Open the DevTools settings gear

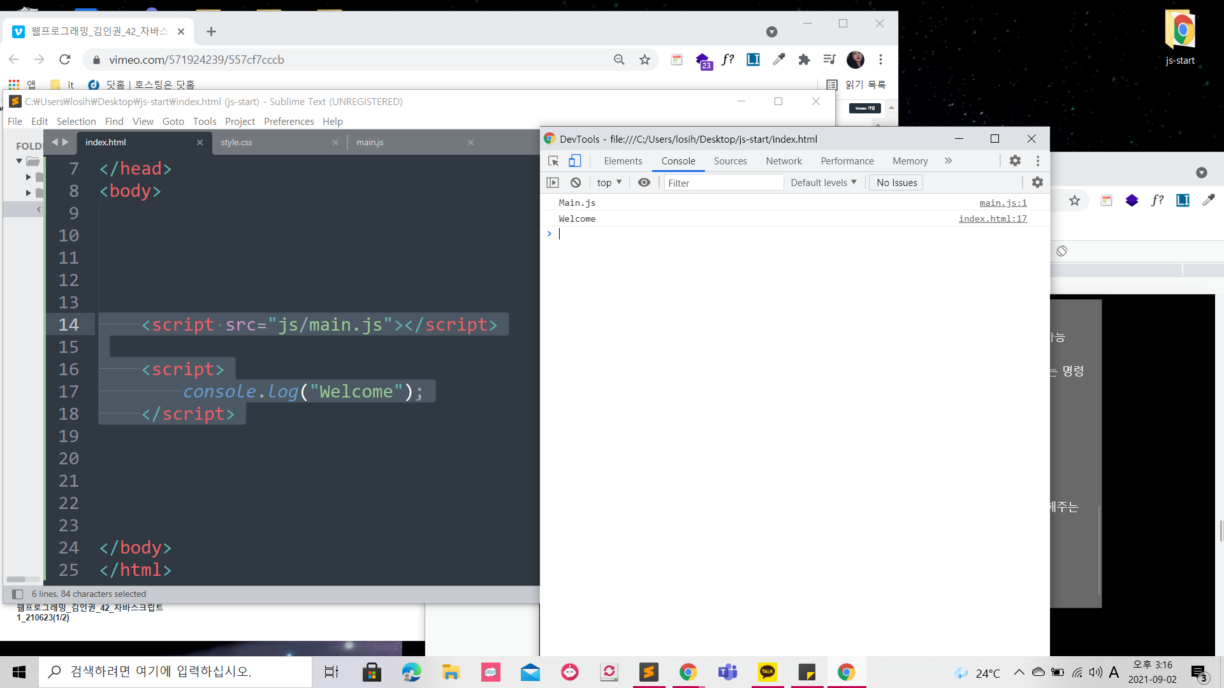(x=1015, y=161)
